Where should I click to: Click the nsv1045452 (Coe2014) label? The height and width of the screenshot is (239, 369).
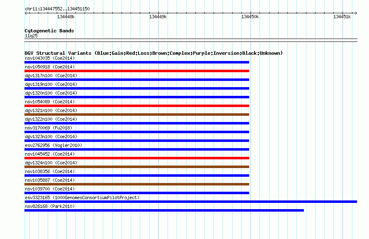coord(50,154)
